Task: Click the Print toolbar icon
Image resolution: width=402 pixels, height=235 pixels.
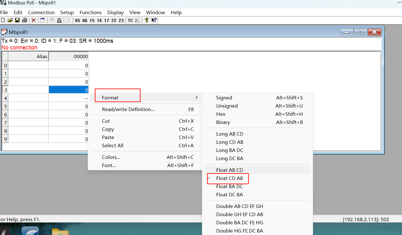Action: click(24, 20)
